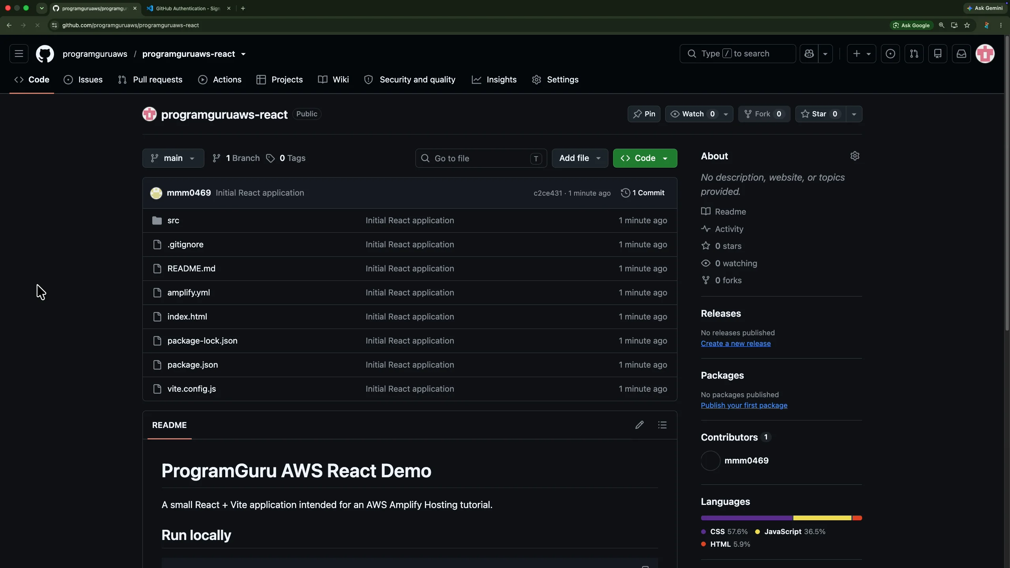This screenshot has width=1010, height=568.
Task: Switch to the Projects tab
Action: [x=280, y=80]
